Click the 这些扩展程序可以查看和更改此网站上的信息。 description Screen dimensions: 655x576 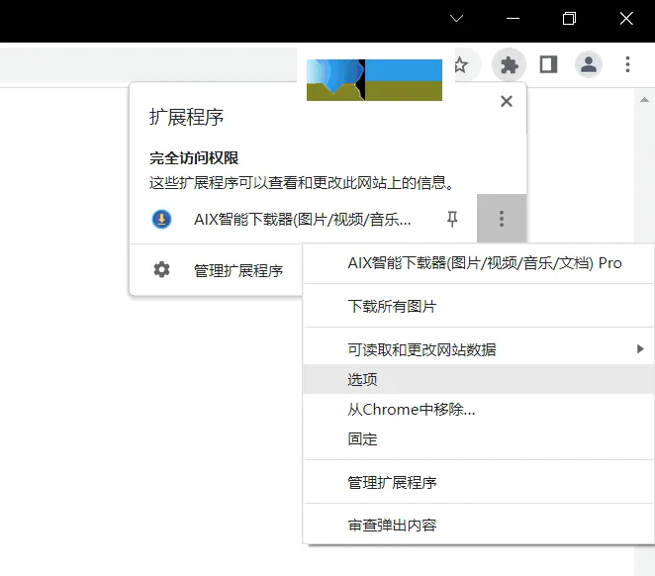click(x=303, y=182)
